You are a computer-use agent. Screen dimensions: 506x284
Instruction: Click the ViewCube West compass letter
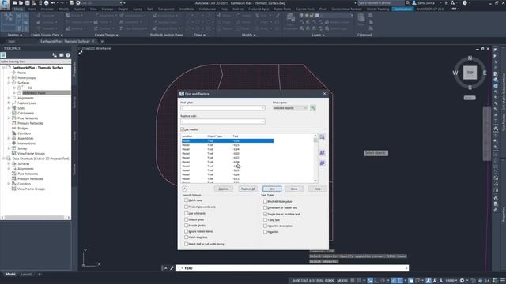tap(455, 73)
